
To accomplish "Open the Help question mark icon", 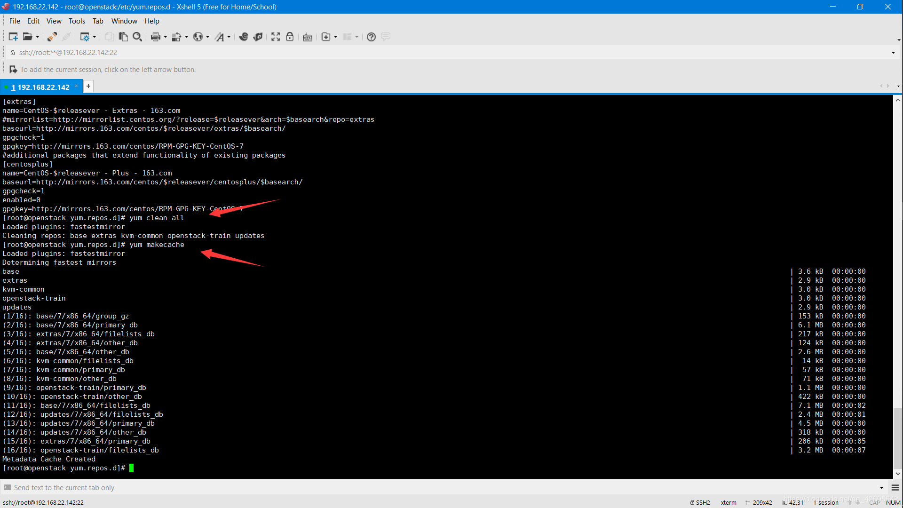I will (371, 37).
